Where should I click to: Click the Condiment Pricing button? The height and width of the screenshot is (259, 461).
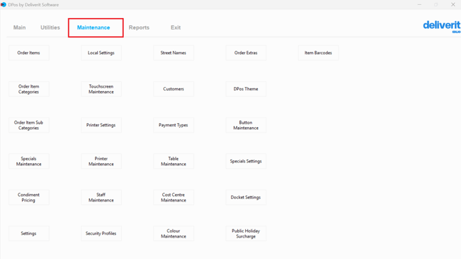(x=29, y=197)
